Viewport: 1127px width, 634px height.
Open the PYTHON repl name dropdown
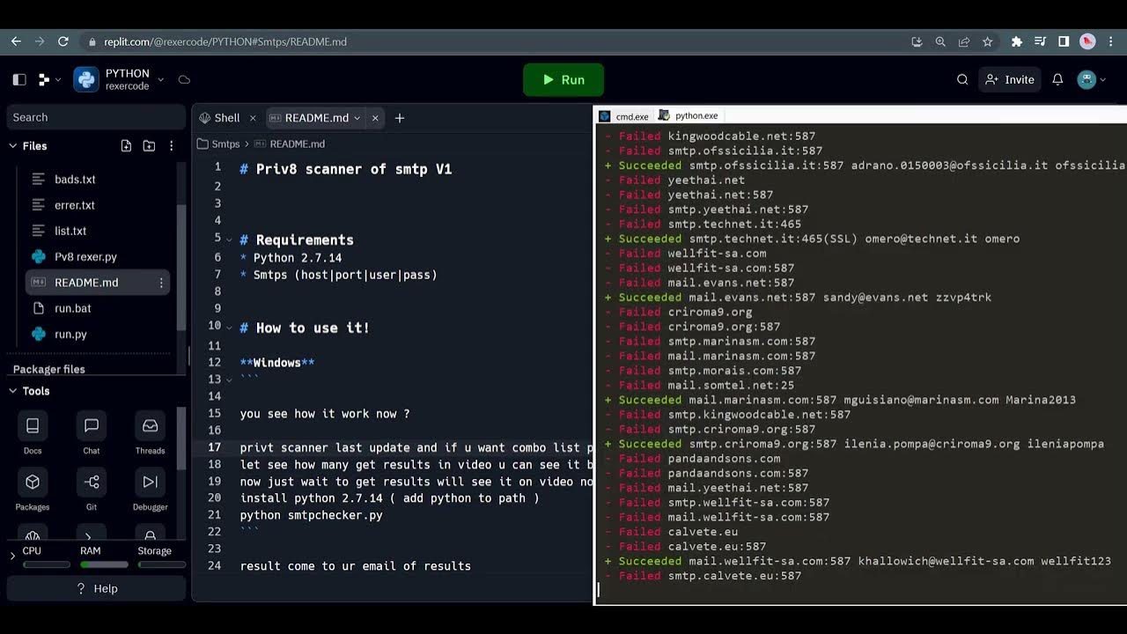[x=160, y=79]
